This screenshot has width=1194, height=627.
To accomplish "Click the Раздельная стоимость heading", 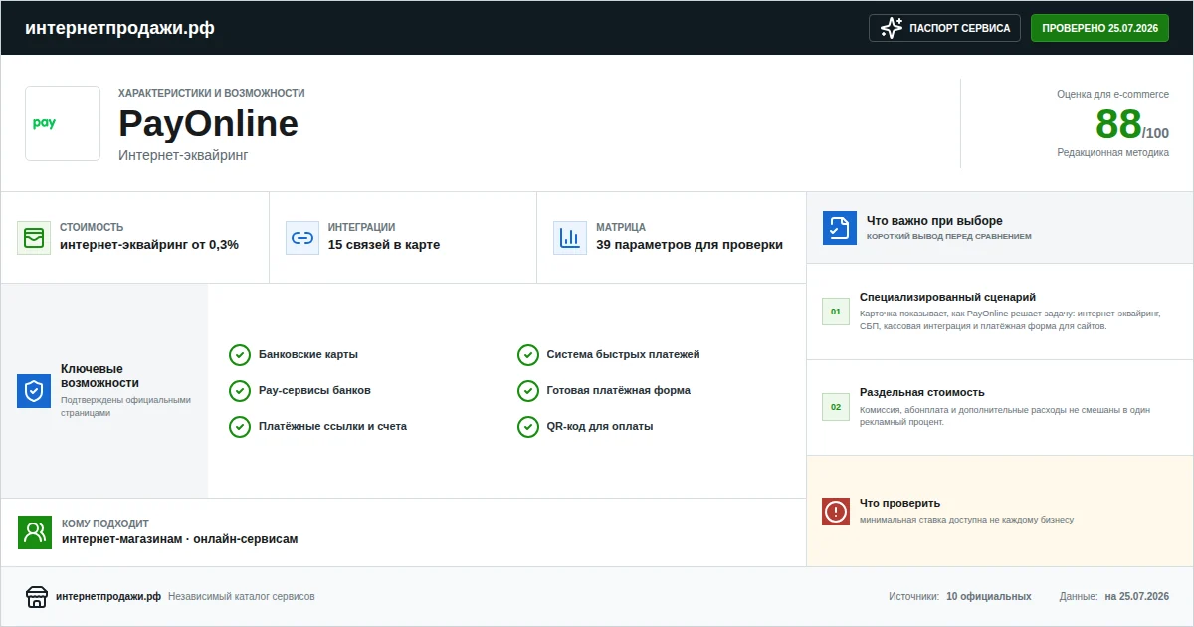I will (922, 392).
